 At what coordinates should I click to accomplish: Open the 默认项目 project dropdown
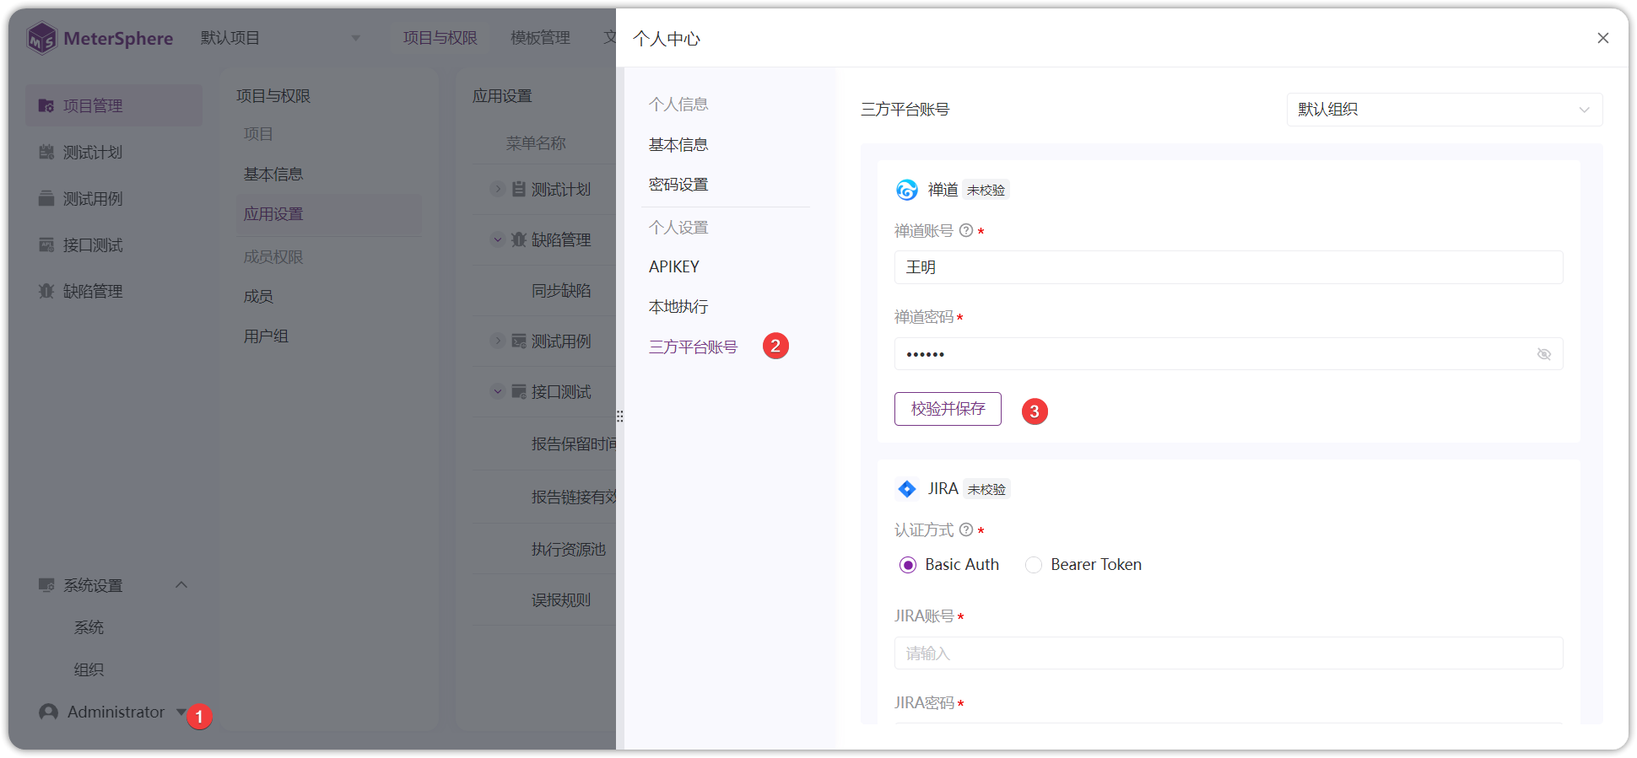pyautogui.click(x=280, y=38)
